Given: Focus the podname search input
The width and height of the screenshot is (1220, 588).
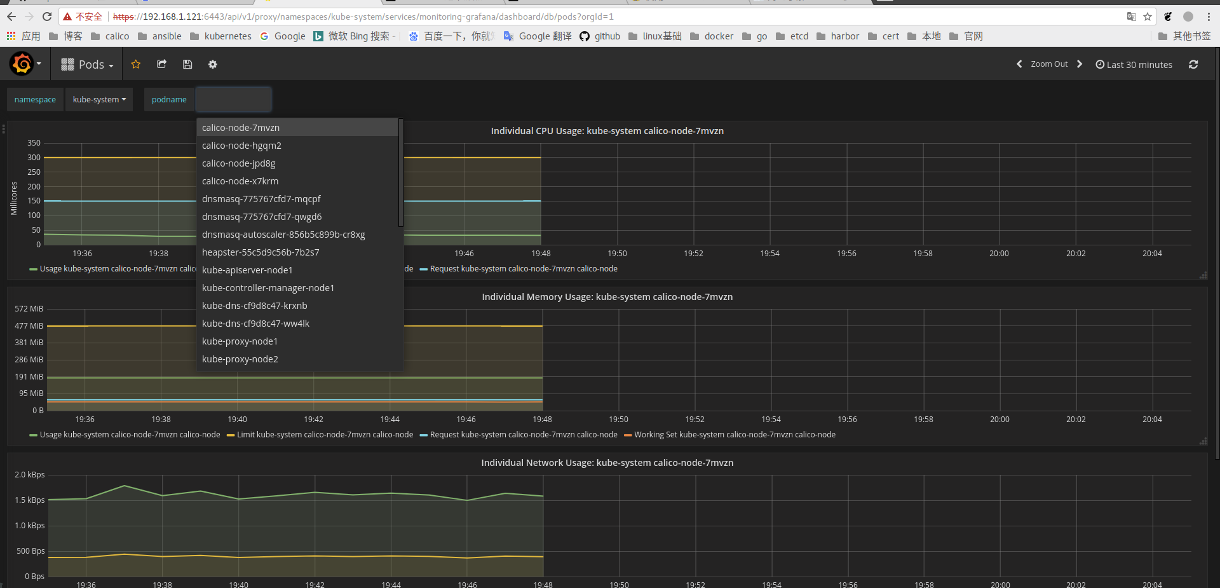Looking at the screenshot, I should click(x=233, y=99).
